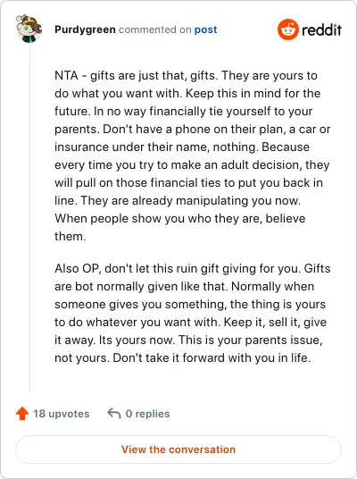Click the reply arrow icon
The image size is (357, 479).
(114, 413)
